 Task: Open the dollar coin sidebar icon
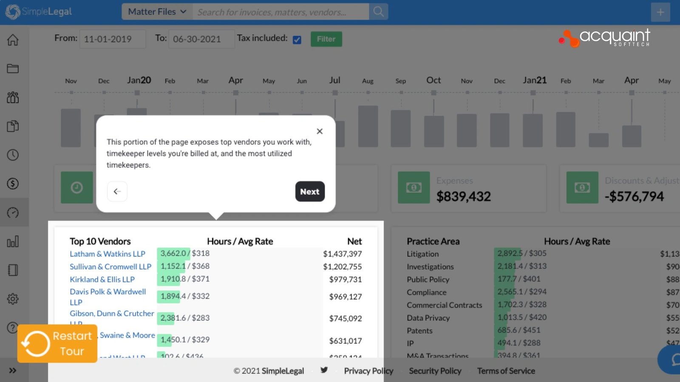pos(13,183)
